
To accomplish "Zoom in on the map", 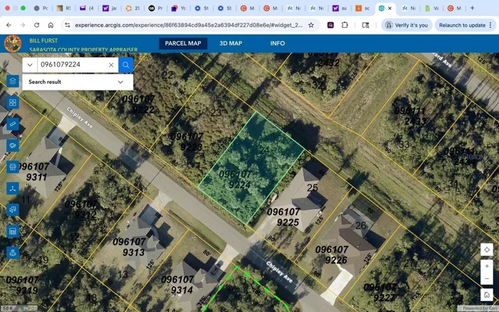I will click(487, 266).
